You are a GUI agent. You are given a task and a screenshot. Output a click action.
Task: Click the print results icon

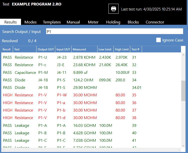(113, 9)
